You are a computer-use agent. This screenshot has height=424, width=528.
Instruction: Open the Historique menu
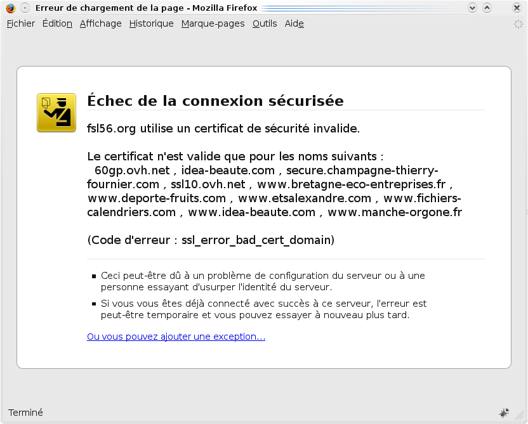(x=152, y=23)
